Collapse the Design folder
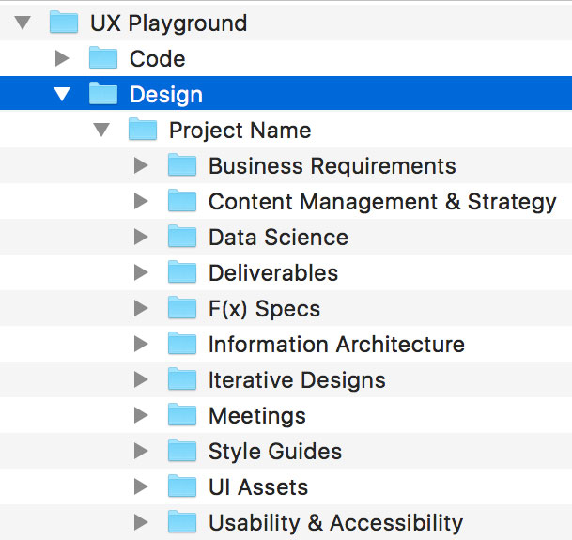 coord(62,94)
